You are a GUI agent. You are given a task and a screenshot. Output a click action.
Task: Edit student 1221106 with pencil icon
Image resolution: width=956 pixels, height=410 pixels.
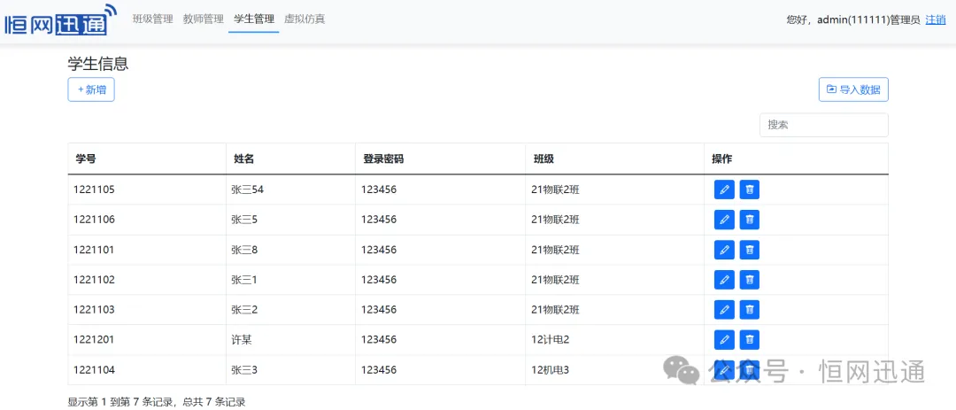[724, 220]
